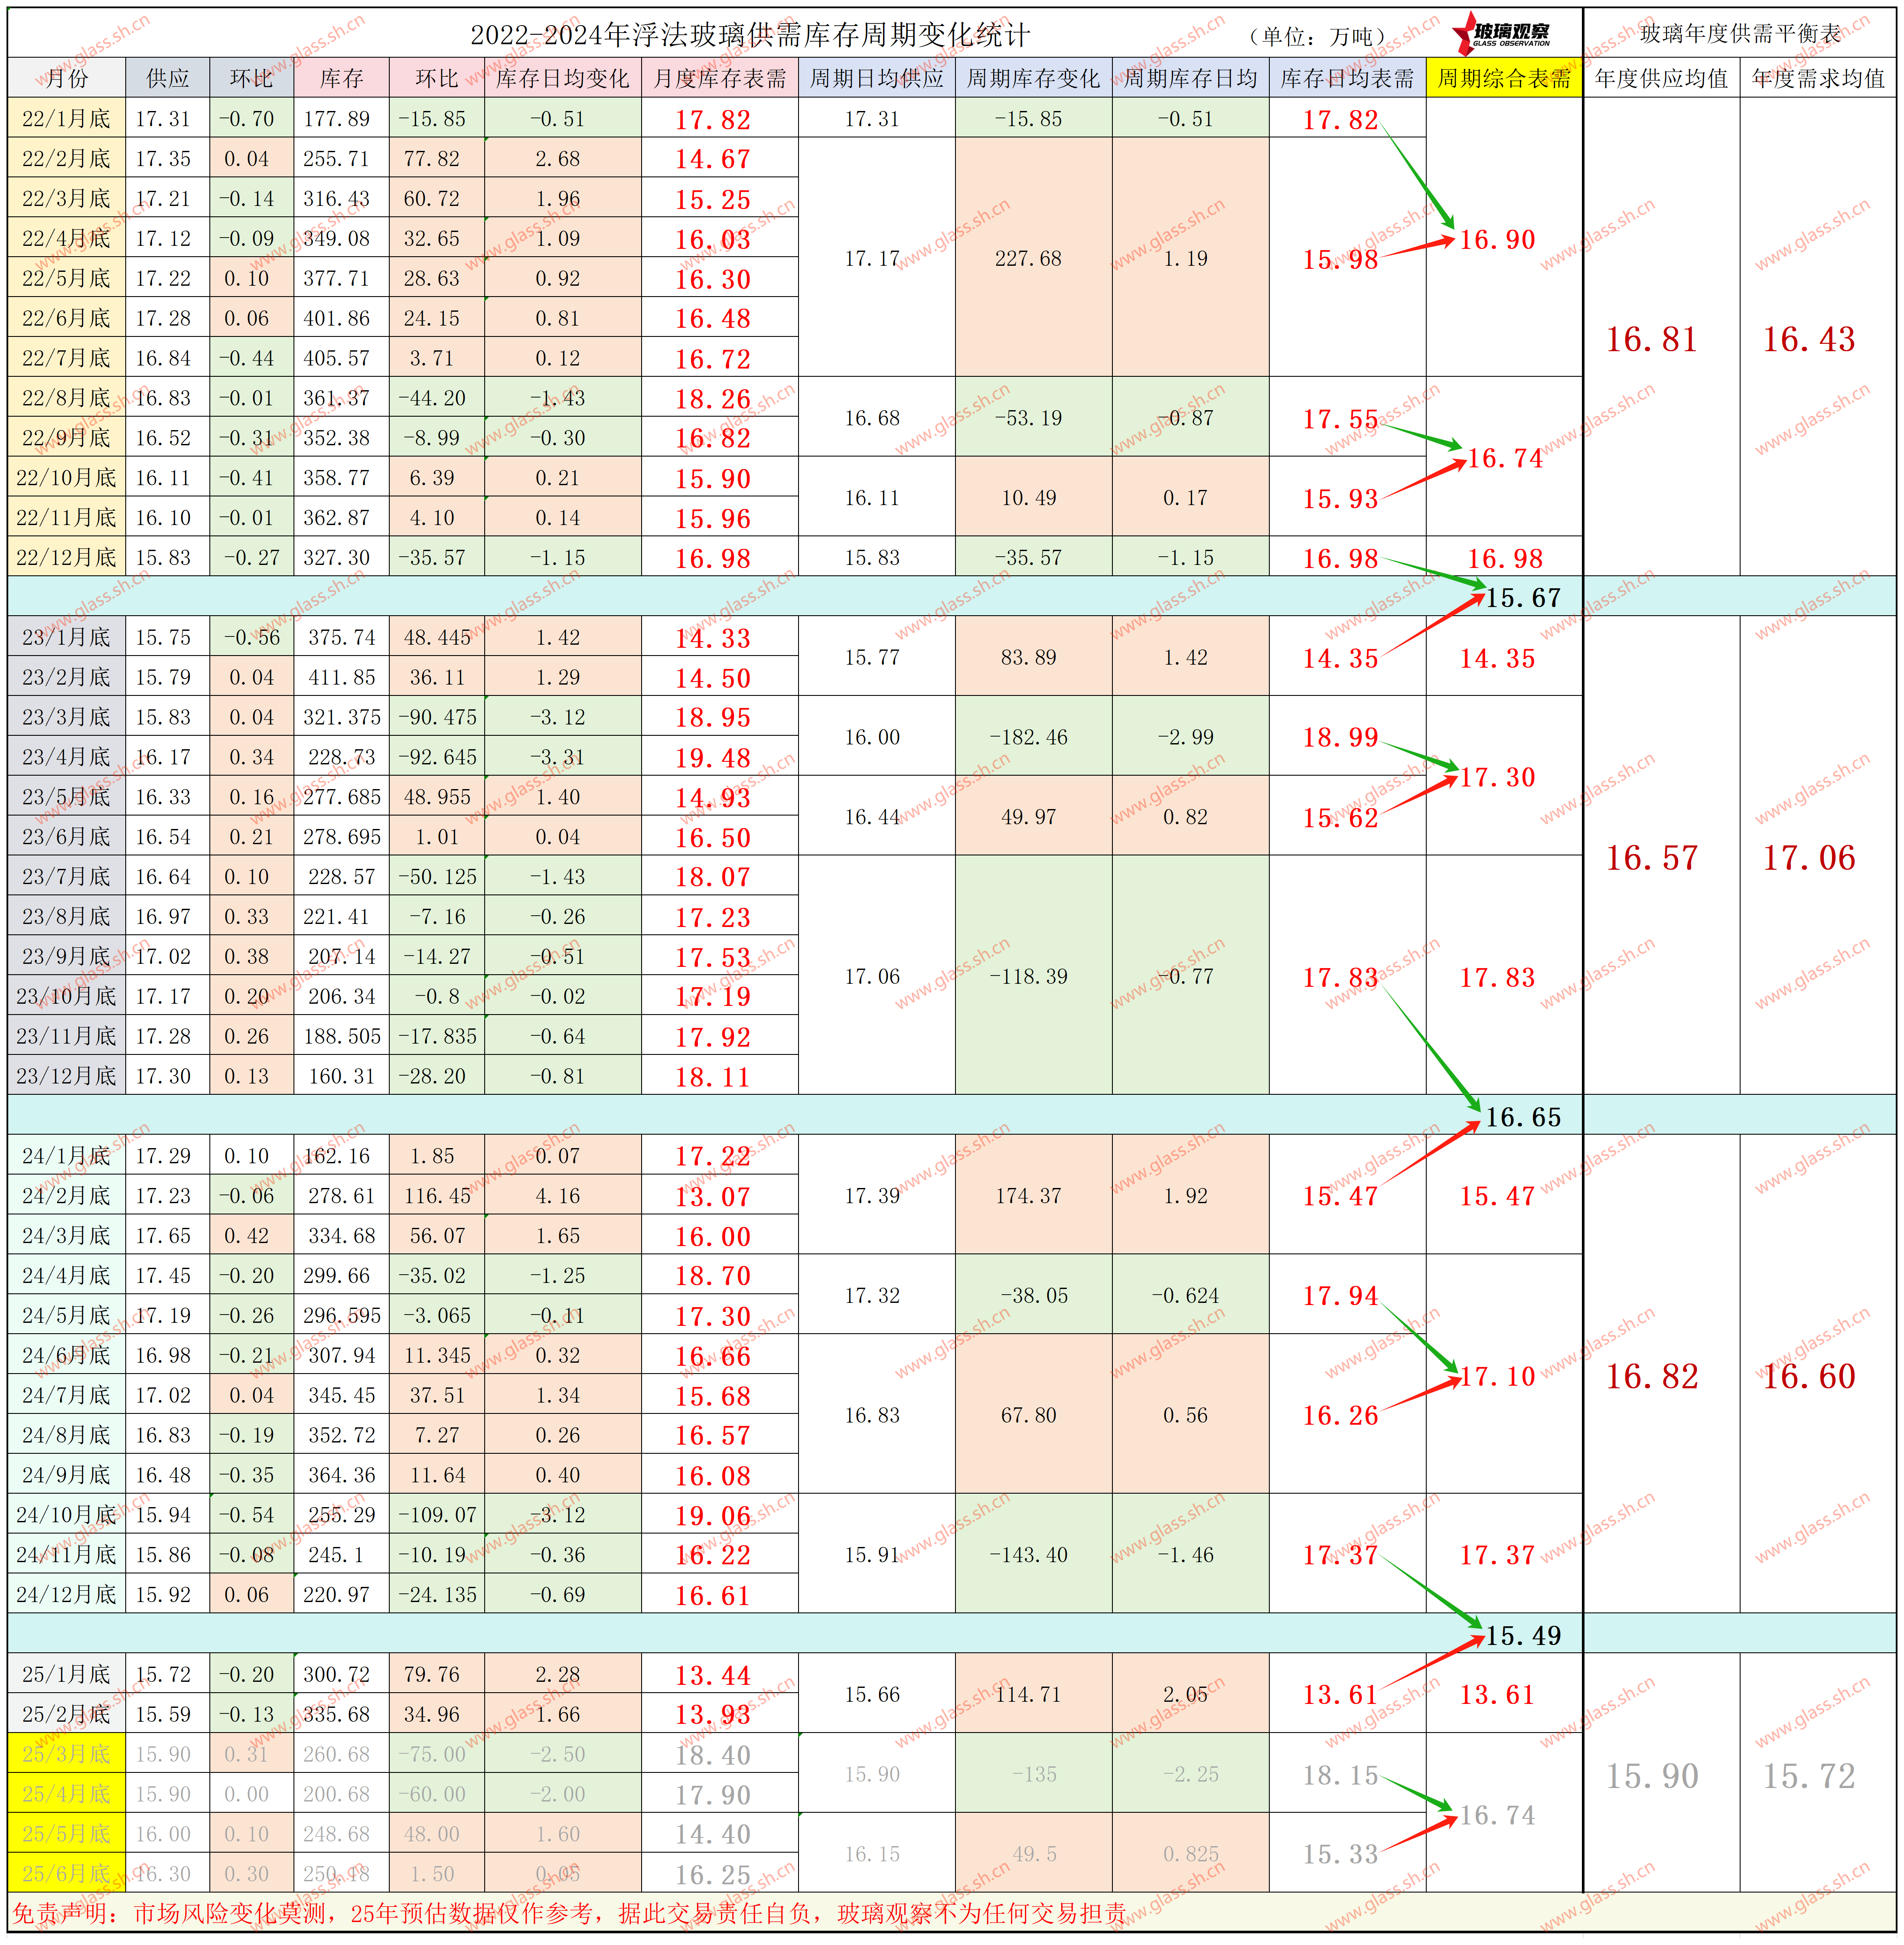
Task: Click the 单位：万吨 unit label
Action: pos(1317,36)
